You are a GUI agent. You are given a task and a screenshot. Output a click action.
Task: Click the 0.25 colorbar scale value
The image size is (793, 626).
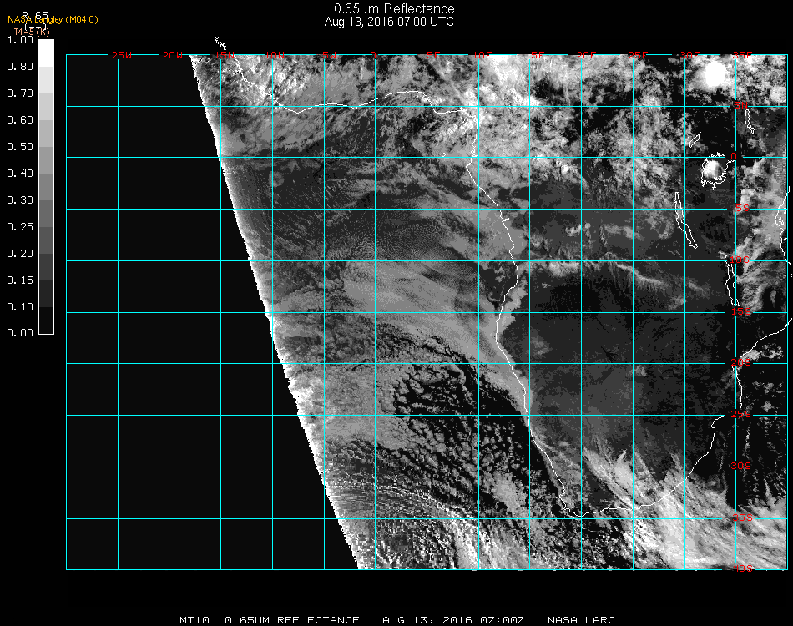(x=20, y=226)
